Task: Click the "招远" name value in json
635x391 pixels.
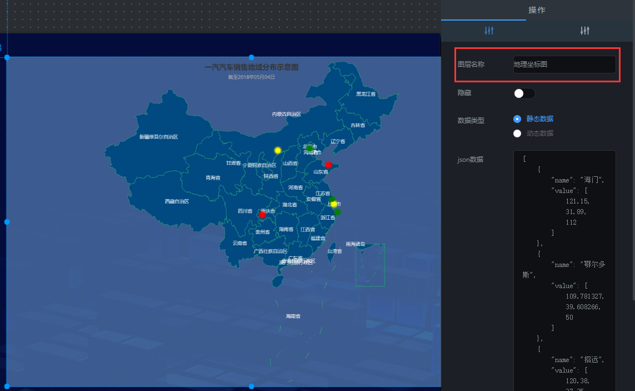Action: coord(592,360)
